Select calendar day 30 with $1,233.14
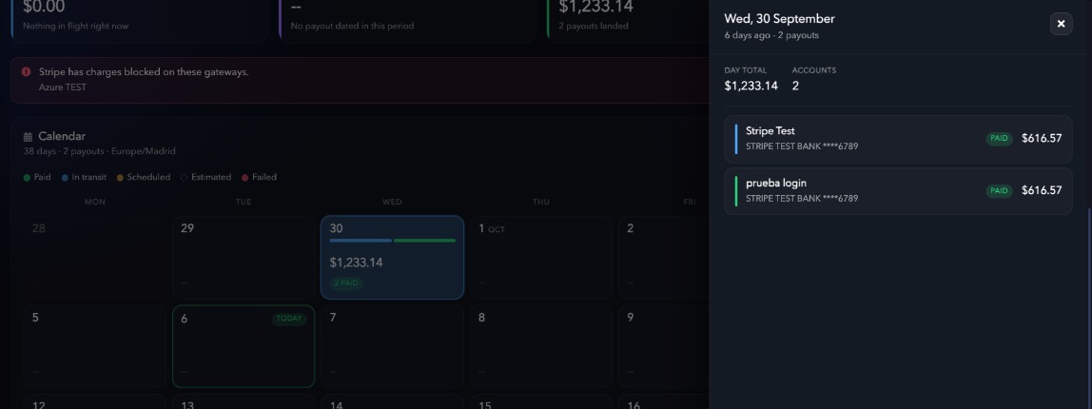1092x409 pixels. click(392, 257)
